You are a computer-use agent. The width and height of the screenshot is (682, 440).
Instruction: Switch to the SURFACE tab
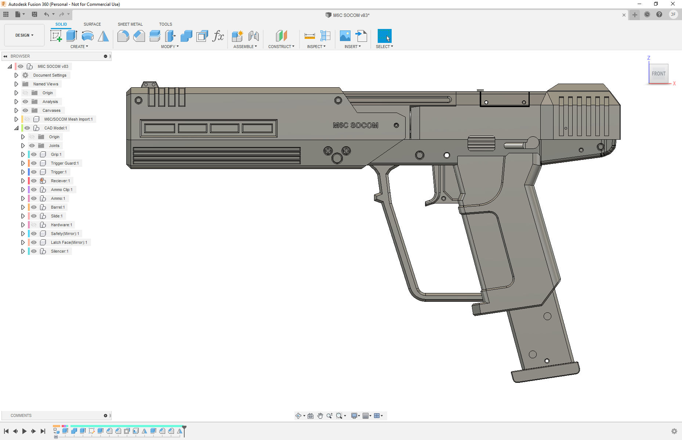click(x=92, y=24)
